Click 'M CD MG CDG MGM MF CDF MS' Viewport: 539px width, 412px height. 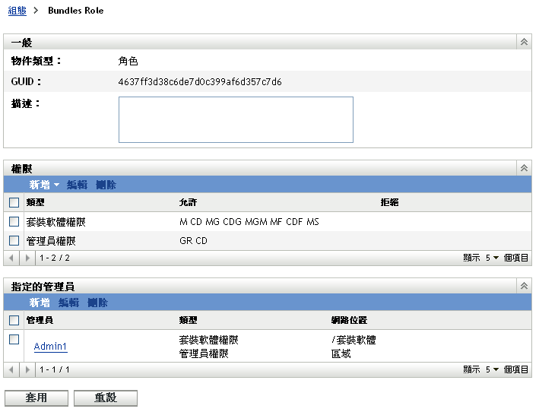coord(249,222)
